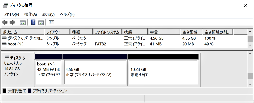Open the ファイル(F) menu
This screenshot has width=254, height=103.
(x=11, y=14)
